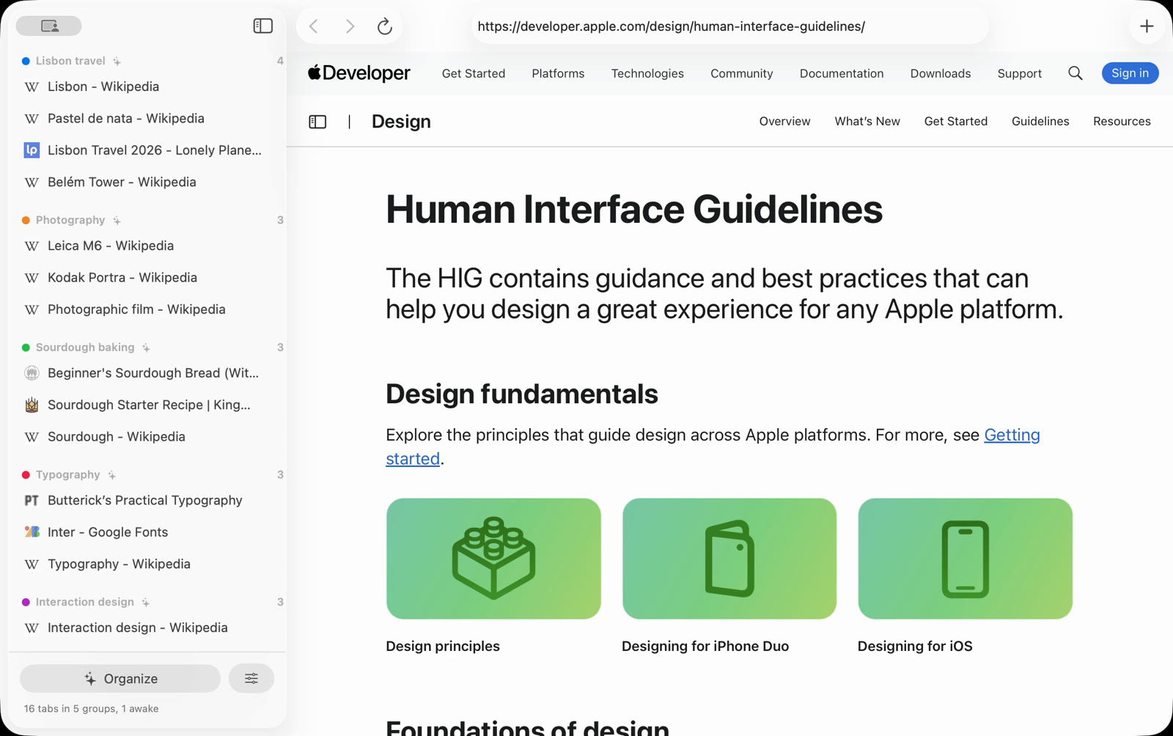Image resolution: width=1173 pixels, height=736 pixels.
Task: Click the Sign in button
Action: click(1130, 73)
